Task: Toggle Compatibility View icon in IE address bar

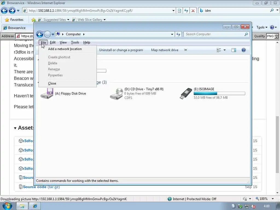Action: tap(179, 11)
